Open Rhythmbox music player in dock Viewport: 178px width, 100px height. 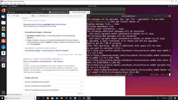pyautogui.click(x=3, y=29)
